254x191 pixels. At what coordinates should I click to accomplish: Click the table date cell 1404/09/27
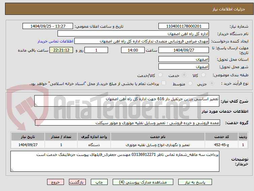pos(28,145)
